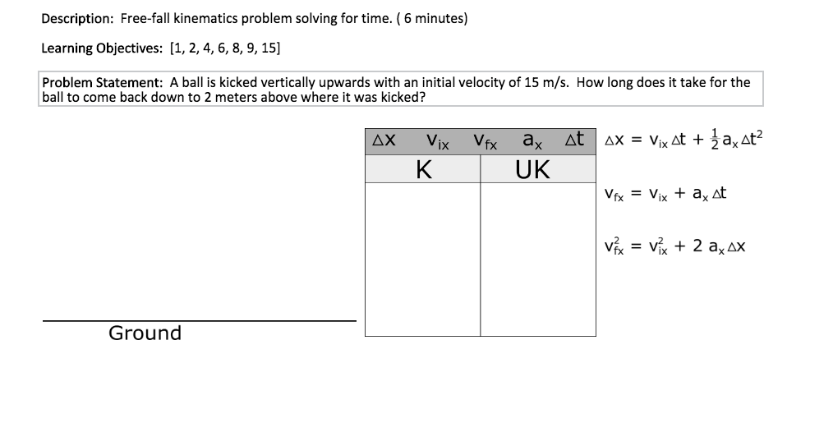The image size is (833, 432).
Task: Click the K (known) column heading
Action: [423, 169]
